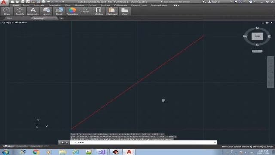Expand command line history arrow

(x=215, y=143)
